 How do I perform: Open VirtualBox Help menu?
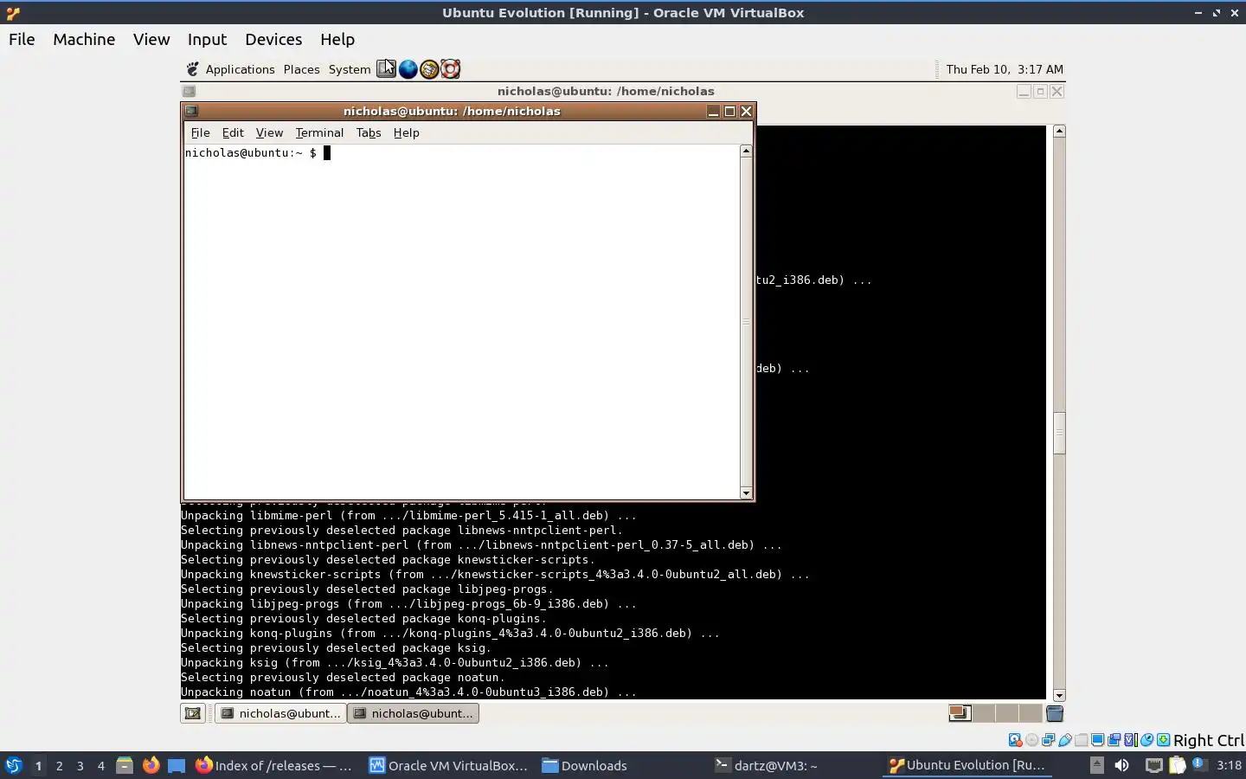coord(337,39)
